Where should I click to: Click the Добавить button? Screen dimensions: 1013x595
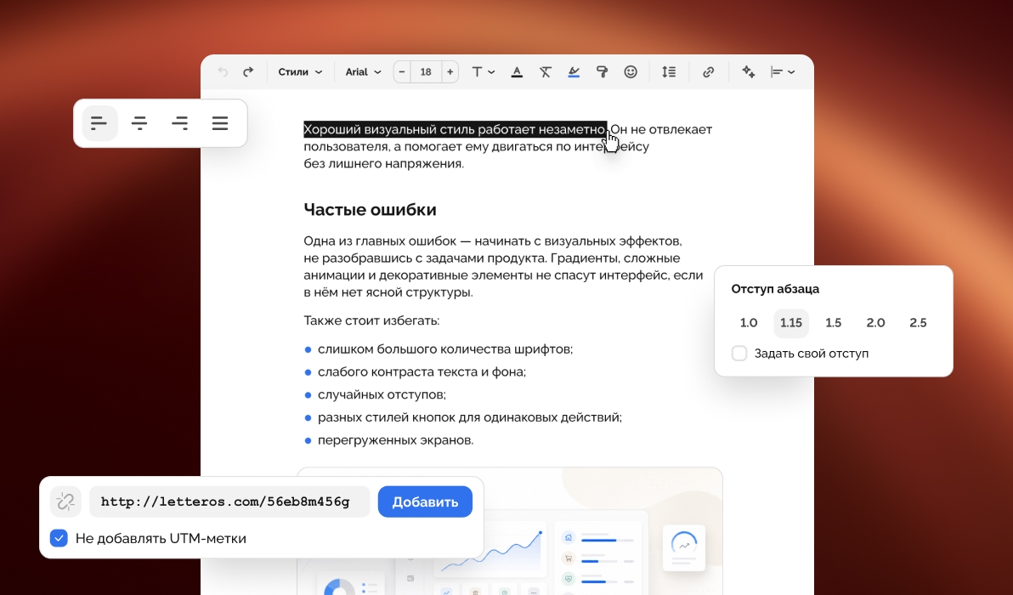point(425,502)
